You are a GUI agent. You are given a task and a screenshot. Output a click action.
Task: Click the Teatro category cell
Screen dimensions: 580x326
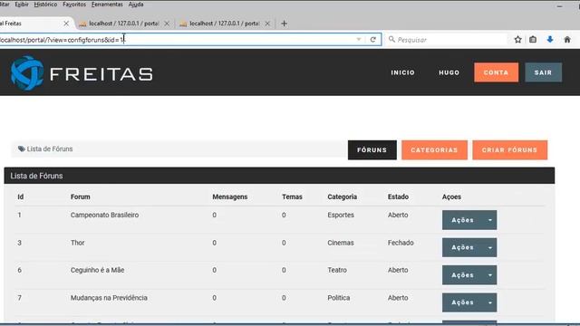337,270
